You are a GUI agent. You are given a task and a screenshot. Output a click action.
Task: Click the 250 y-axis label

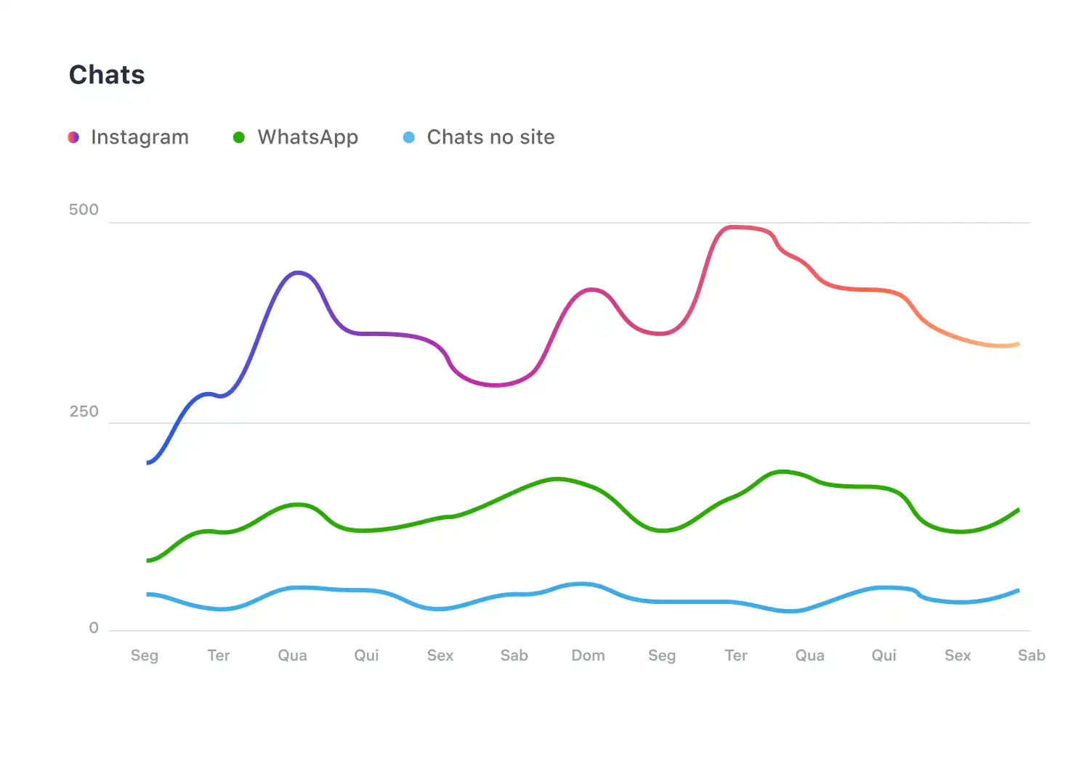click(84, 412)
